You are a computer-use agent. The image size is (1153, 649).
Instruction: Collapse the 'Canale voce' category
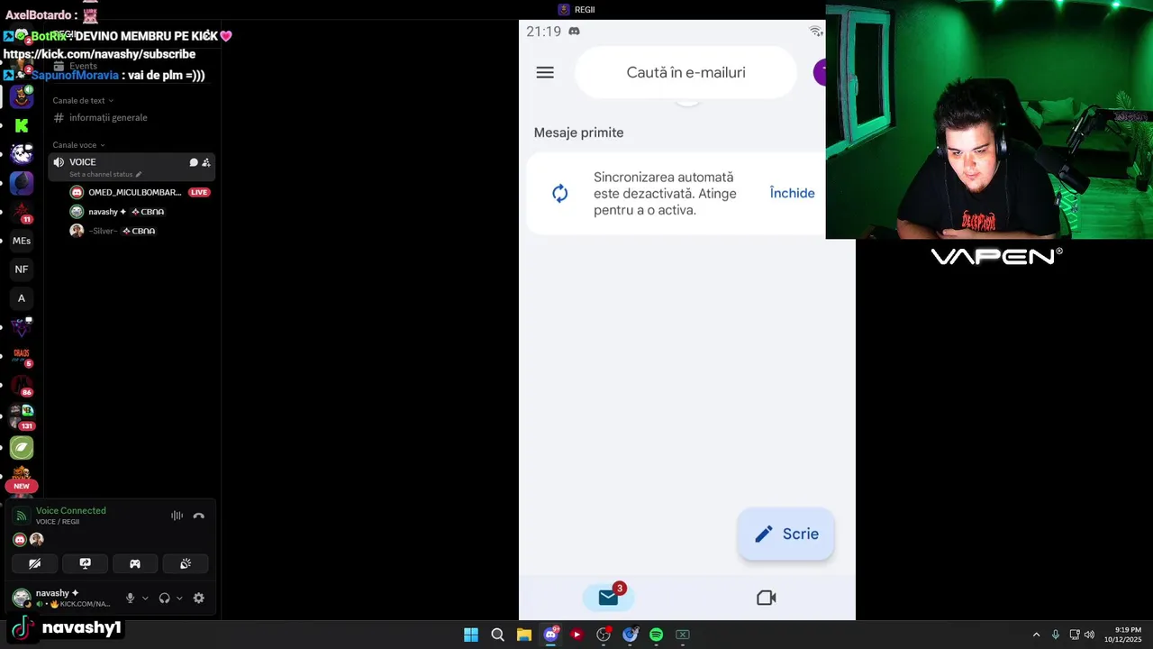(x=78, y=145)
